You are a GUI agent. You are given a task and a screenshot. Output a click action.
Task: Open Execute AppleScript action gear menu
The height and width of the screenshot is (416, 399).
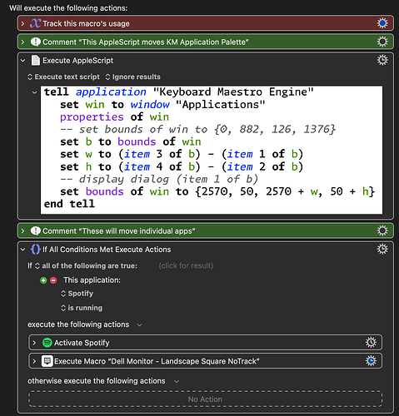[382, 60]
